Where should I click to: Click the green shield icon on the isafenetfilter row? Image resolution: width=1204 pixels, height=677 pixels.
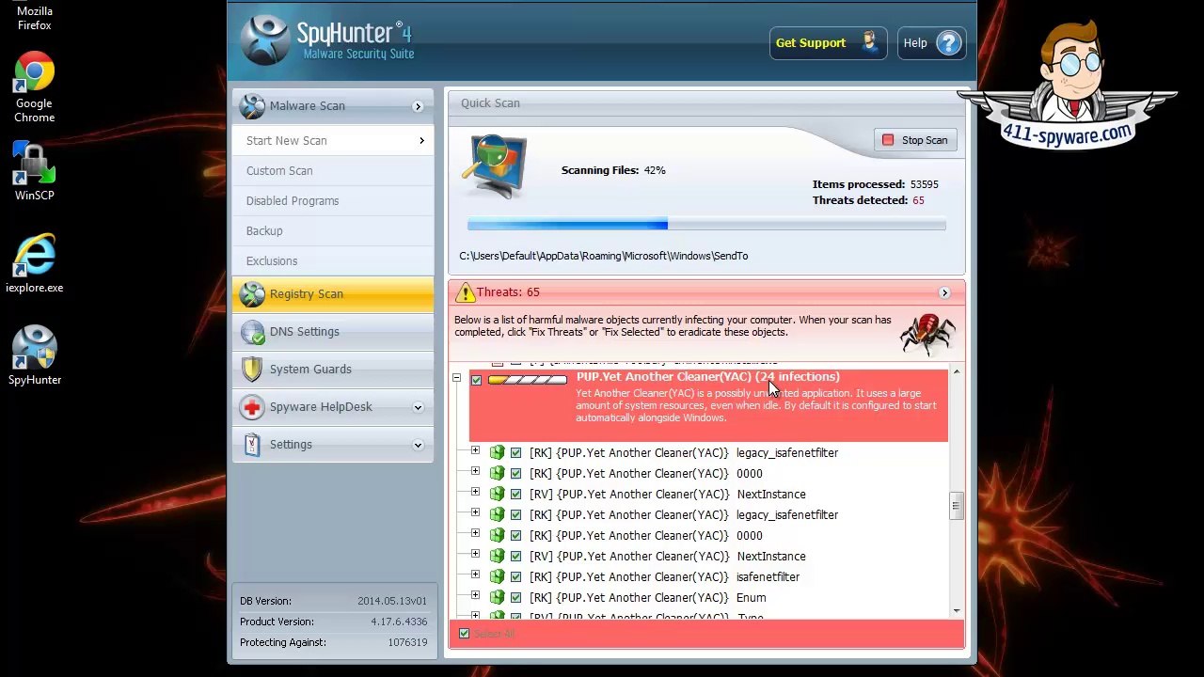coord(497,577)
